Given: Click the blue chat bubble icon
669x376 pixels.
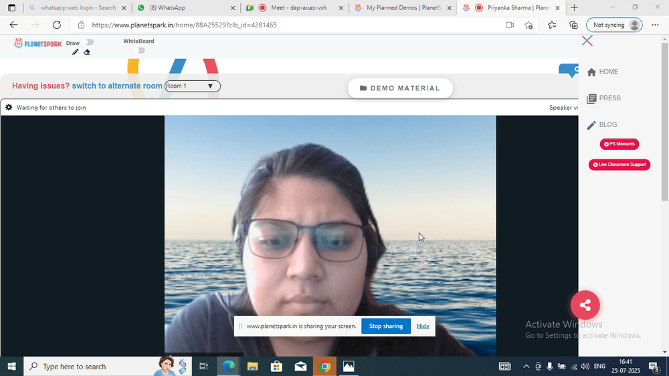Looking at the screenshot, I should click(569, 70).
